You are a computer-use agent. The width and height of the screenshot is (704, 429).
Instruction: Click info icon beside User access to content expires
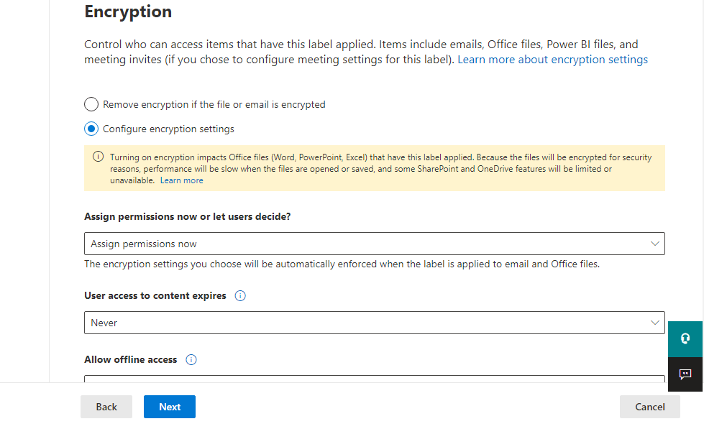[240, 296]
